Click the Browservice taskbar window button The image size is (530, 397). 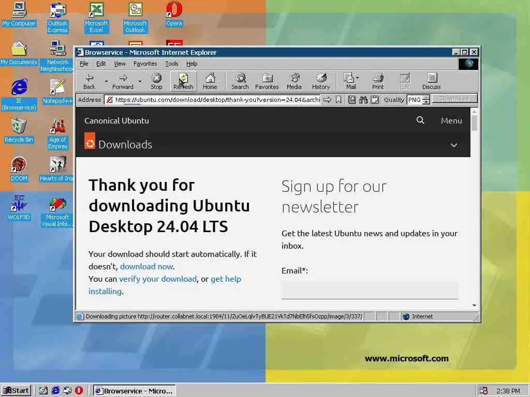point(135,391)
